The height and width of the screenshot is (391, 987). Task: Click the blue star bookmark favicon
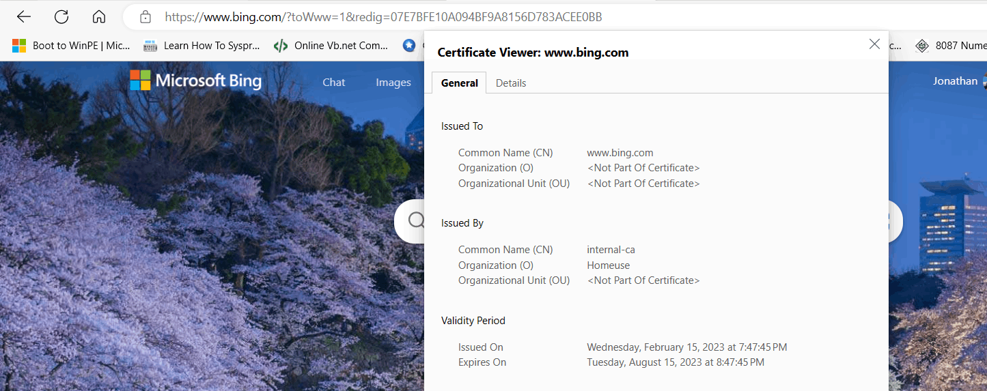[x=409, y=46]
